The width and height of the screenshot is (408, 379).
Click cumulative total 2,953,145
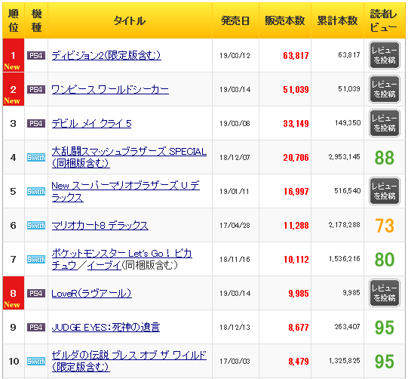pyautogui.click(x=344, y=157)
